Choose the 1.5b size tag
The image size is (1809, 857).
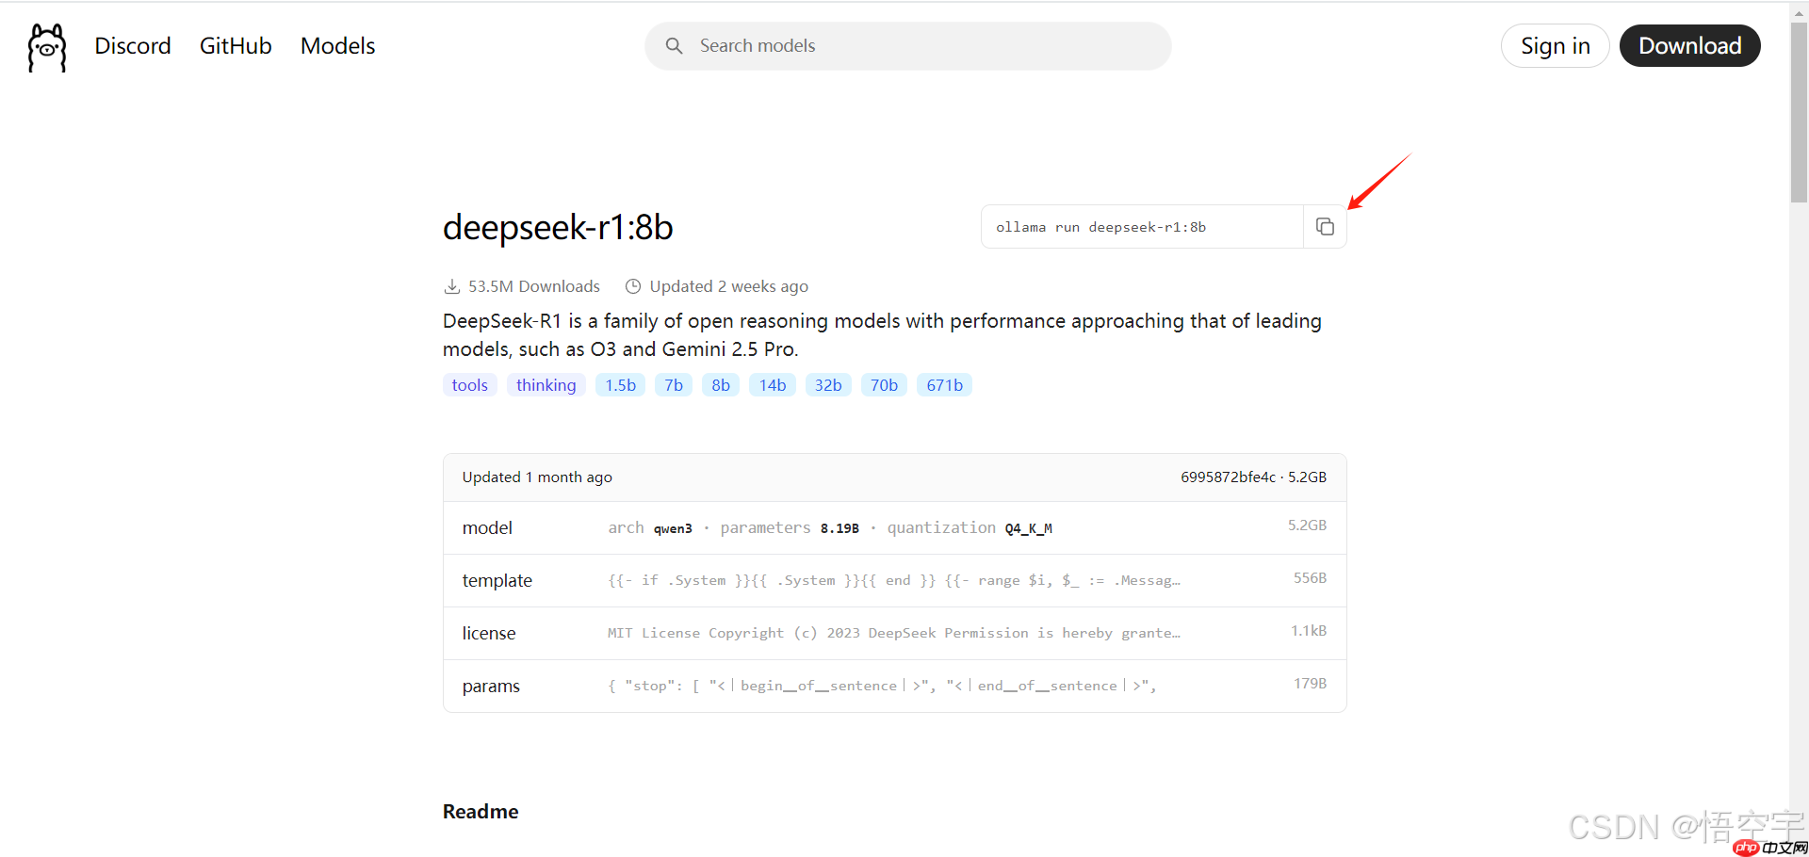tap(620, 385)
